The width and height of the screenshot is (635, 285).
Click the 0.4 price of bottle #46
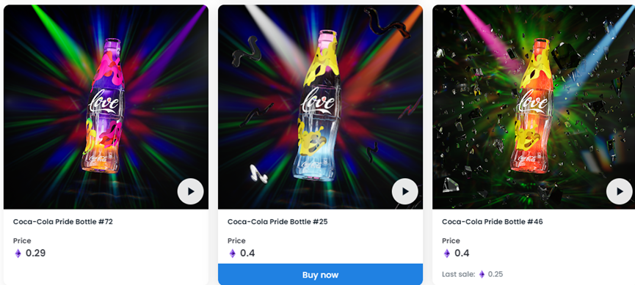pyautogui.click(x=462, y=253)
